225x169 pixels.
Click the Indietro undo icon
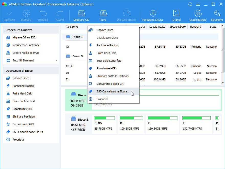(x=43, y=16)
